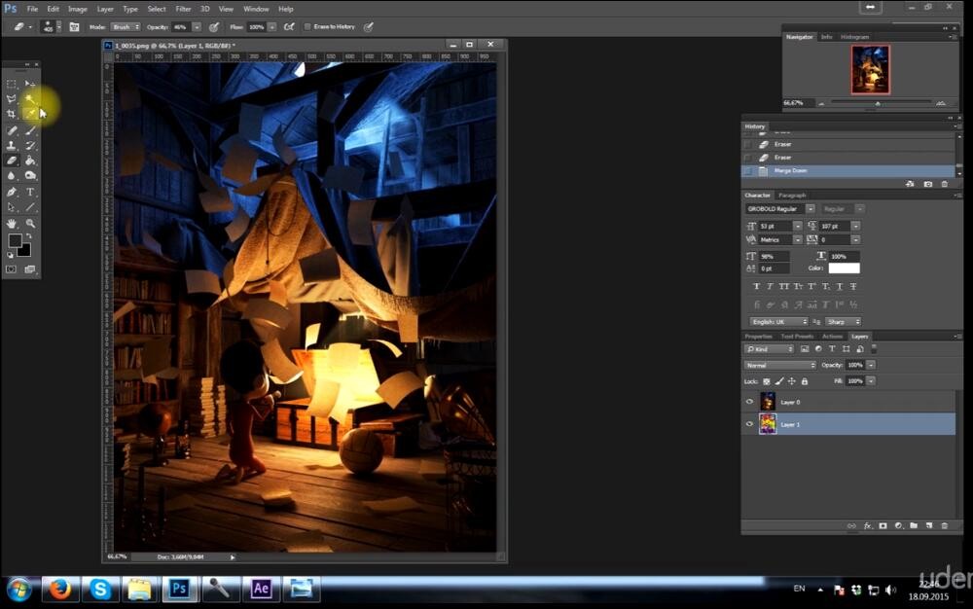The height and width of the screenshot is (609, 973).
Task: Open the layer blend mode Normal dropdown
Action: click(780, 365)
